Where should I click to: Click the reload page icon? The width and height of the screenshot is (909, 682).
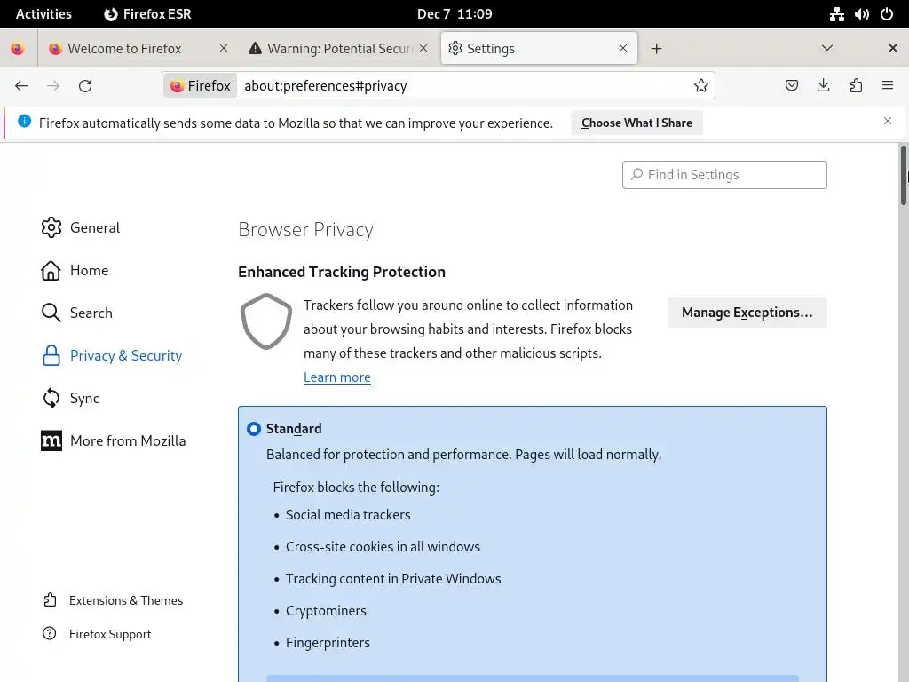coord(85,86)
